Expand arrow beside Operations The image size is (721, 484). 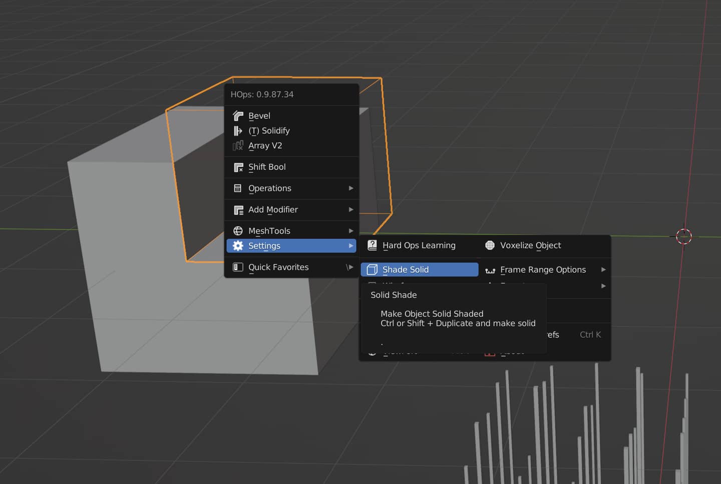pyautogui.click(x=351, y=188)
